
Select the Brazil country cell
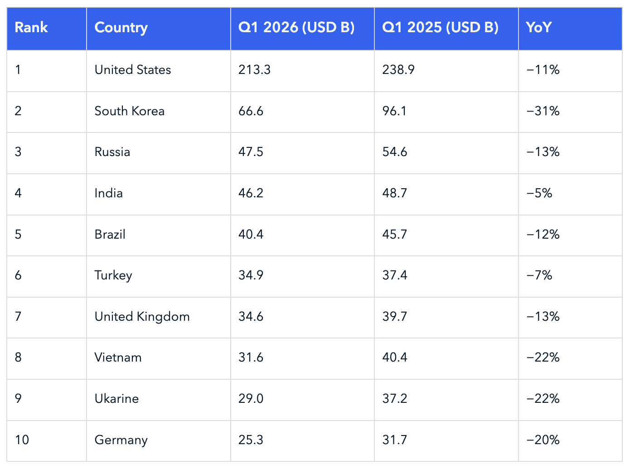tap(159, 235)
